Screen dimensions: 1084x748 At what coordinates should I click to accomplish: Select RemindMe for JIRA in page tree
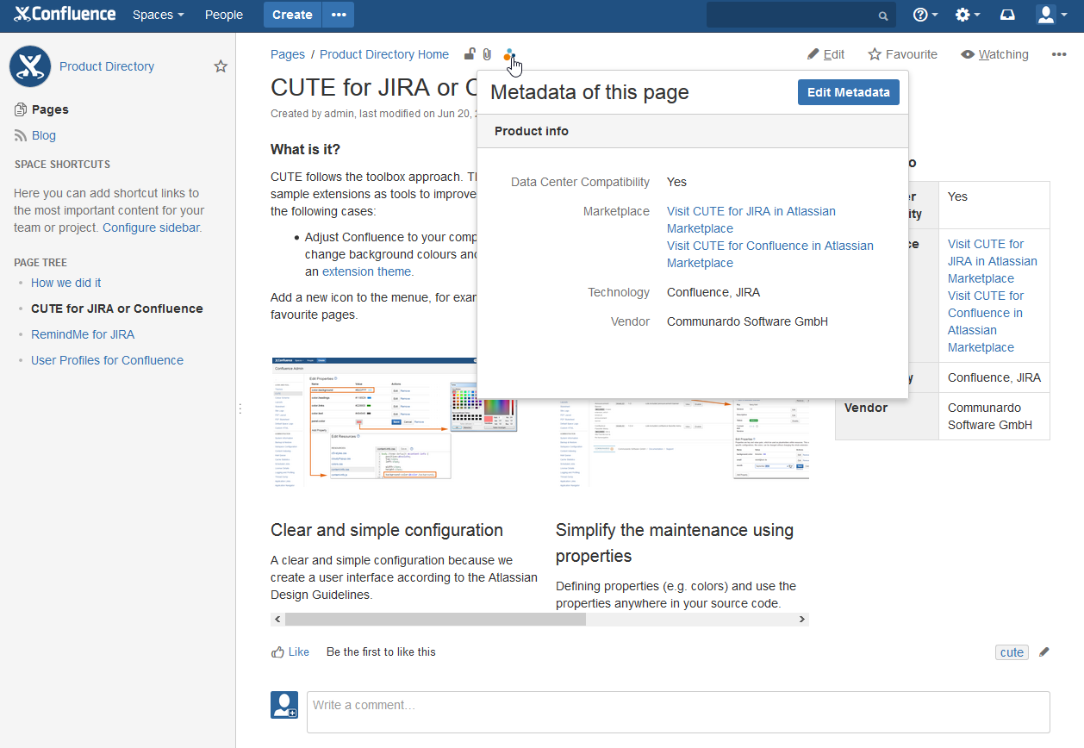tap(83, 334)
